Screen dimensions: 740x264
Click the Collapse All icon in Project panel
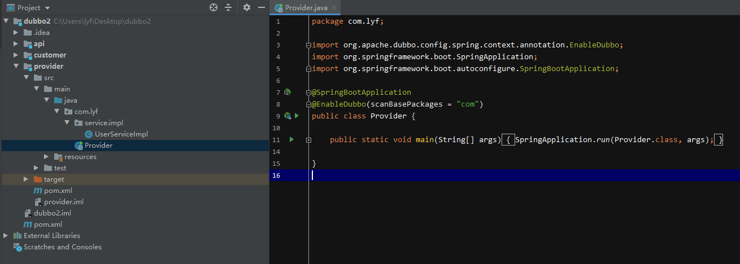click(x=228, y=7)
